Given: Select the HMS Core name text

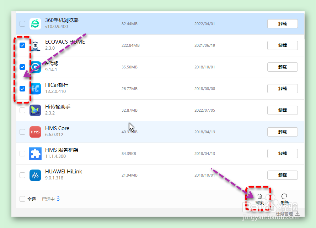Looking at the screenshot, I should tap(57, 128).
